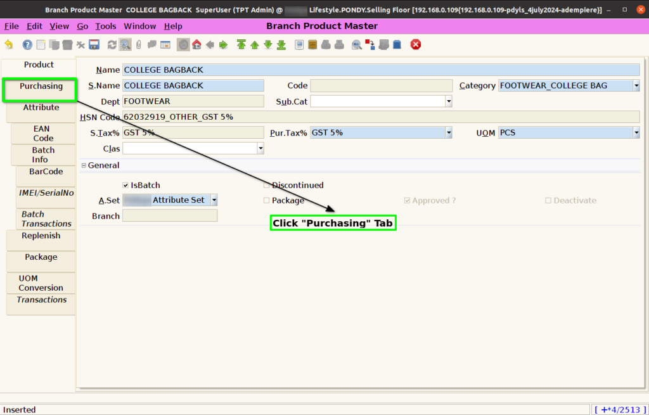The height and width of the screenshot is (415, 649).
Task: Click the Delete selected items cross icon
Action: tap(80, 45)
